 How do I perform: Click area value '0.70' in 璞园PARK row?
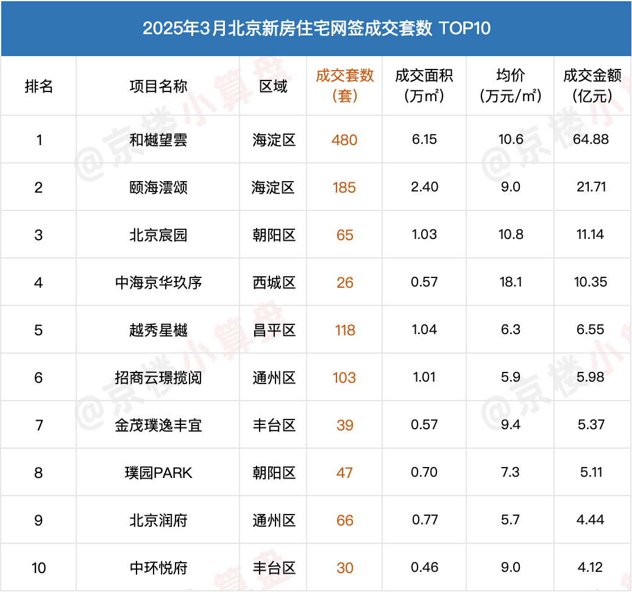click(x=424, y=473)
